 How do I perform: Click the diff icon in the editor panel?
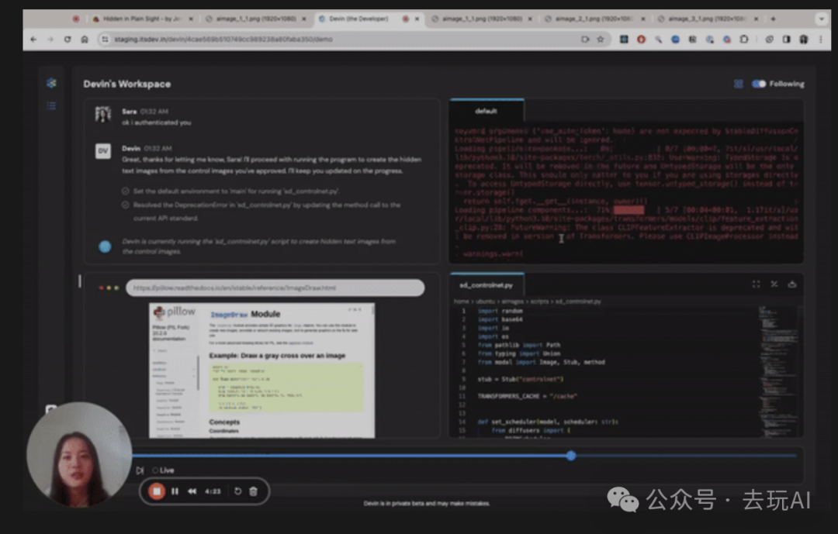point(774,284)
